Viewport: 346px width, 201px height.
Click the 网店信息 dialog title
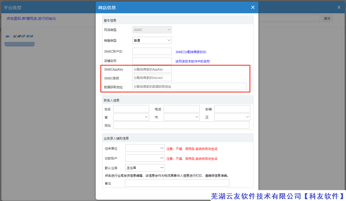pyautogui.click(x=107, y=8)
